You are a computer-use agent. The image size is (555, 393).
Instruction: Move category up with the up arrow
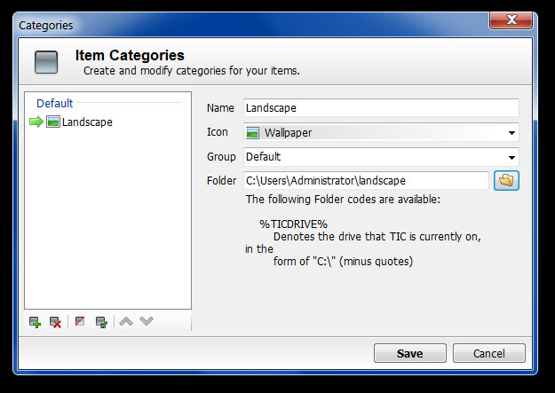tap(126, 321)
